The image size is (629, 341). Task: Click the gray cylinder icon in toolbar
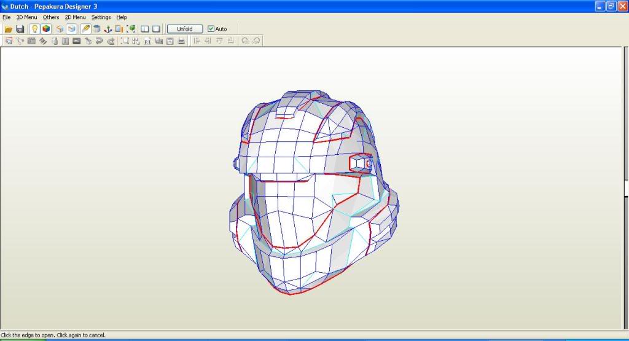(x=96, y=29)
